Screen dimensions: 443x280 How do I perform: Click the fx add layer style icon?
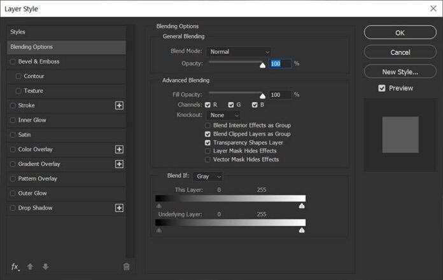pos(15,267)
